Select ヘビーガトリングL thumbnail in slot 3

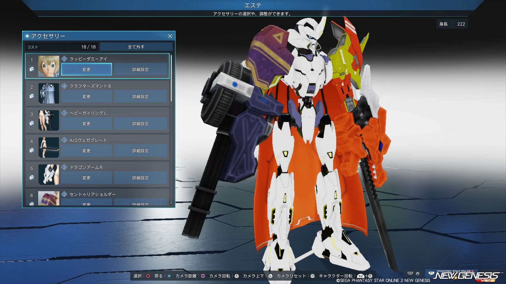(x=49, y=120)
